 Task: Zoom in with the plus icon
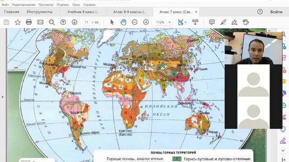[146, 22]
